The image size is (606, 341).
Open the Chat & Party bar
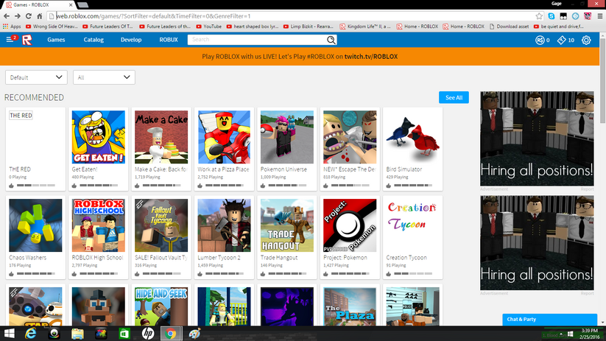click(549, 320)
